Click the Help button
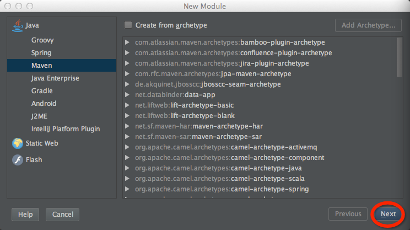Image resolution: width=410 pixels, height=230 pixels. [25, 215]
